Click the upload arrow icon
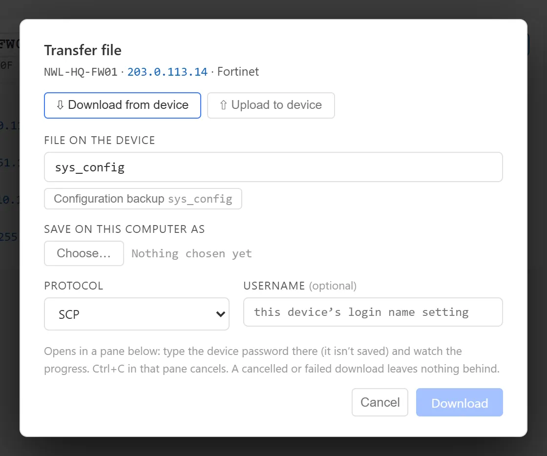This screenshot has height=456, width=547. pos(223,105)
